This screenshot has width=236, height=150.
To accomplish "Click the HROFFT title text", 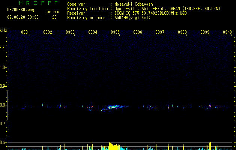I will [38, 3].
